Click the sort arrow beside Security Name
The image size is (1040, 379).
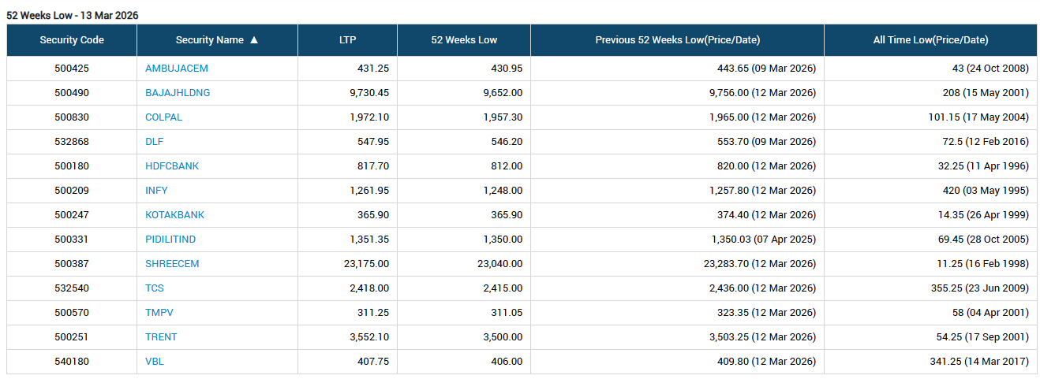click(x=254, y=40)
